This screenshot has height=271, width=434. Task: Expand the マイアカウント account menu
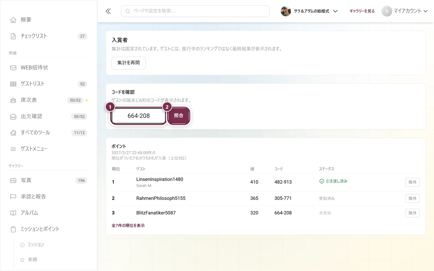coord(404,11)
